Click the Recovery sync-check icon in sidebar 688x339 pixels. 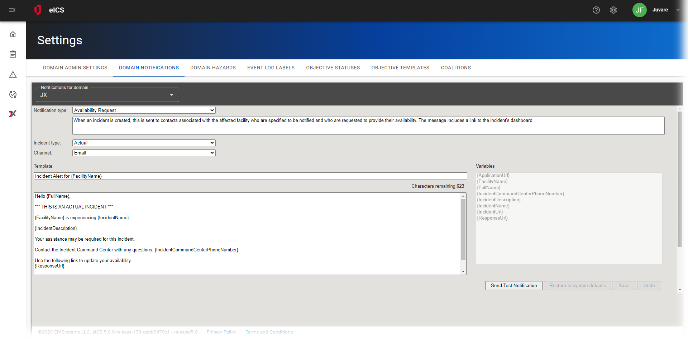click(13, 94)
